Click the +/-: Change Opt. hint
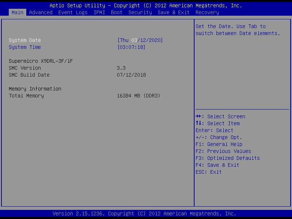292x219 pixels. tap(219, 137)
